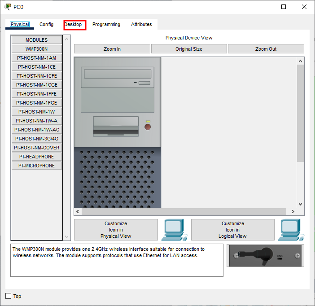Click the physical view PC icon preview
Image resolution: width=315 pixels, height=306 pixels.
pyautogui.click(x=175, y=230)
